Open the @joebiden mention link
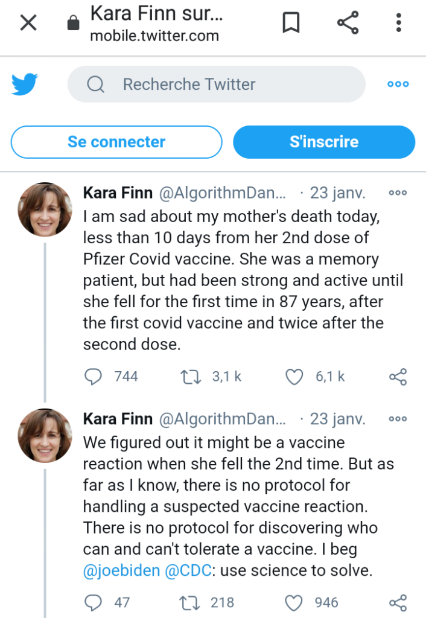 121,570
